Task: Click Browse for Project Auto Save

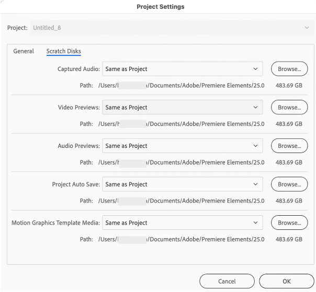Action: (289, 184)
